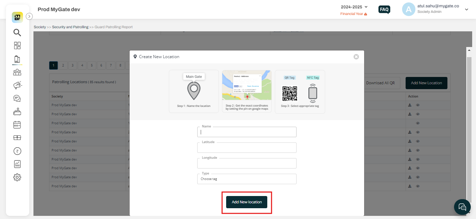The image size is (476, 219).
Task: Open the search icon in sidebar
Action: click(17, 32)
